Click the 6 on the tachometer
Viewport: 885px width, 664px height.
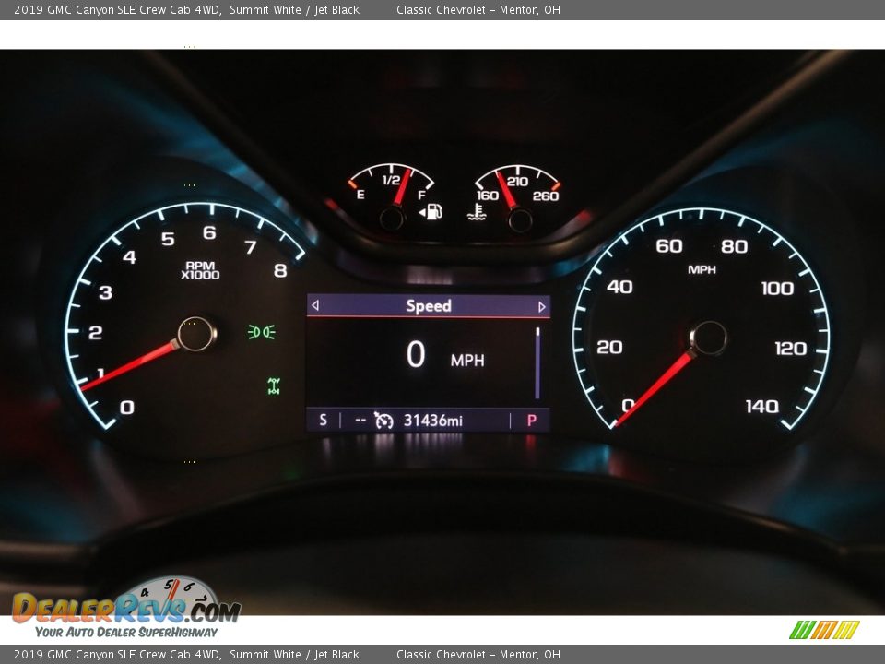[209, 232]
